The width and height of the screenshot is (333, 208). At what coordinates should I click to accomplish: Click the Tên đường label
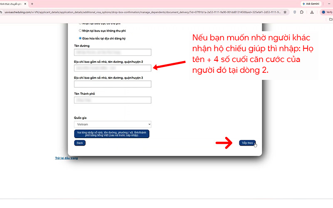[82, 46]
